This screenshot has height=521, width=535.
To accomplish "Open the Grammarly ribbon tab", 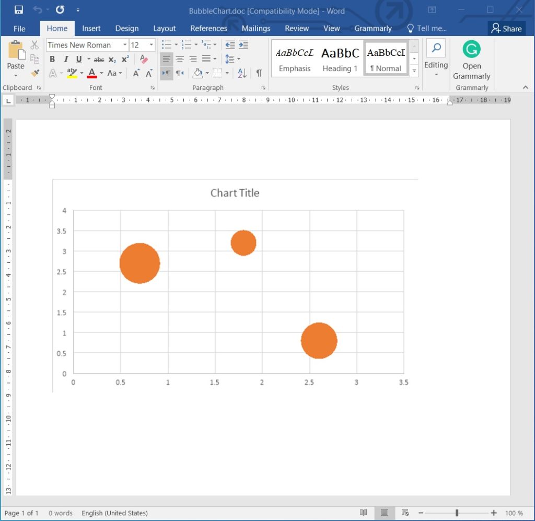I will click(x=373, y=28).
